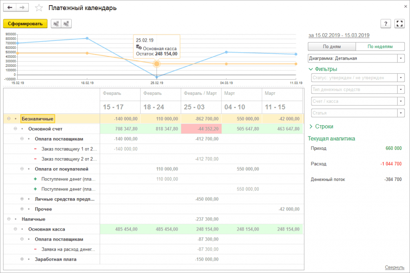This screenshot has width=410, height=273.
Task: Expand the Заработная плата row
Action: tap(22, 259)
